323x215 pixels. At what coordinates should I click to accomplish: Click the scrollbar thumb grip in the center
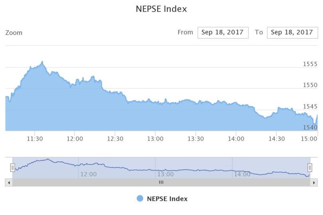[161, 182]
